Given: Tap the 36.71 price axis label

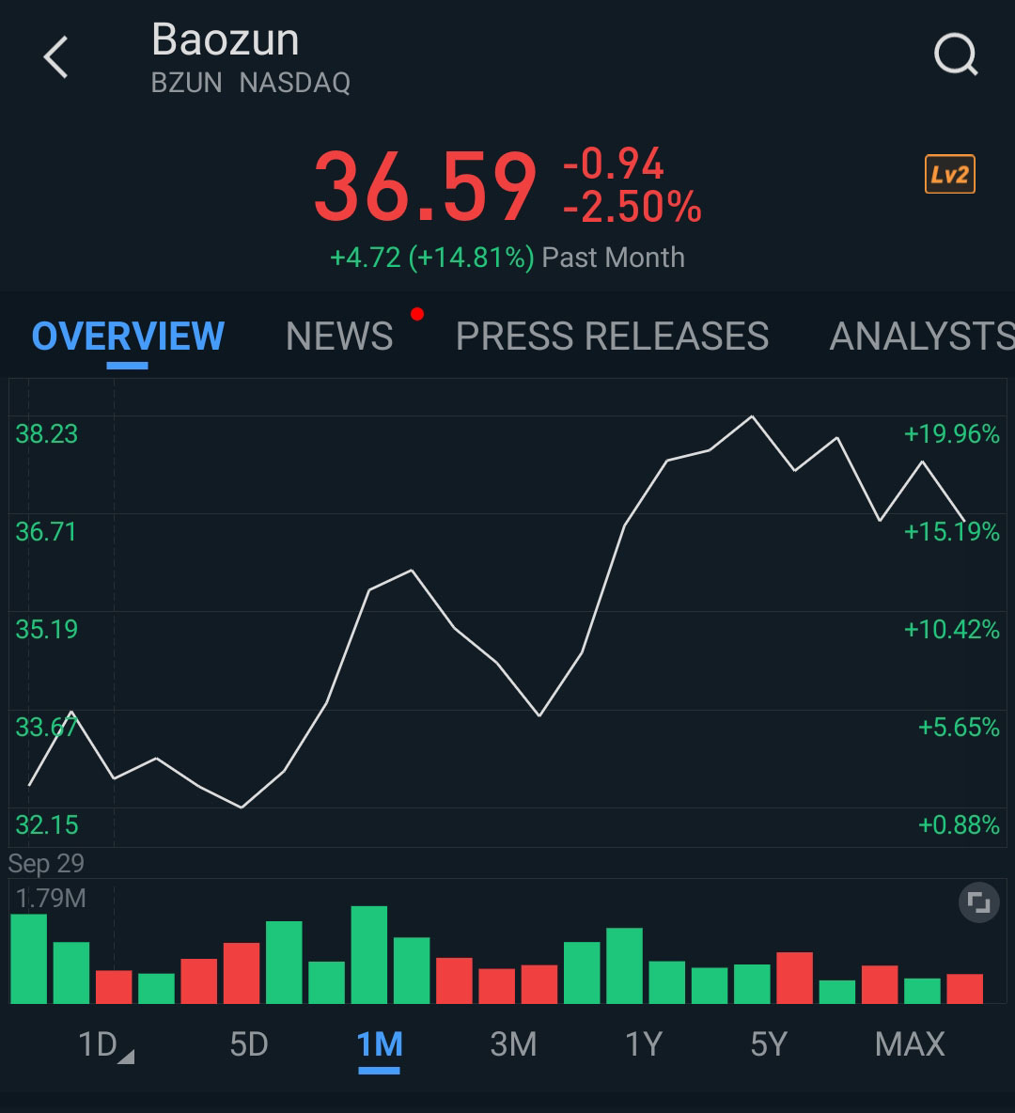Looking at the screenshot, I should tap(46, 532).
